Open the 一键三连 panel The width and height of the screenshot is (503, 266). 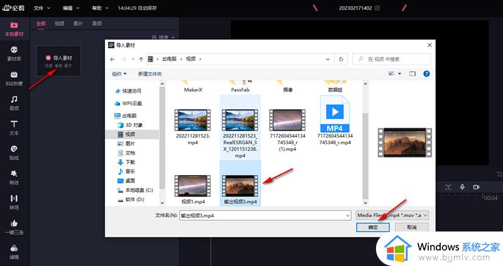coord(14,227)
